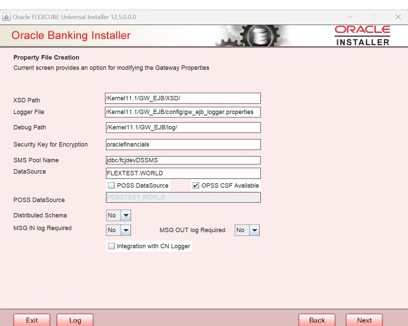Uncheck OPSS CSF Available checkbox
This screenshot has height=326, width=408.
coord(196,186)
